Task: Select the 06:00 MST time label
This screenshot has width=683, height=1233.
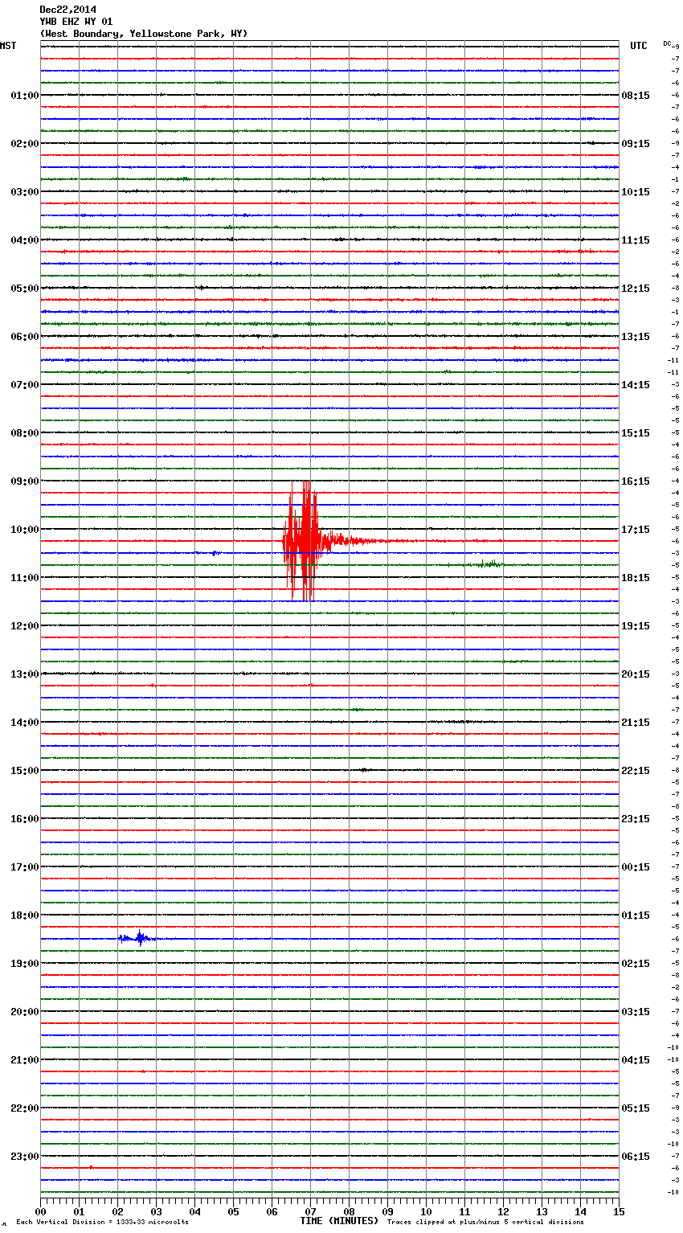Action: (24, 337)
